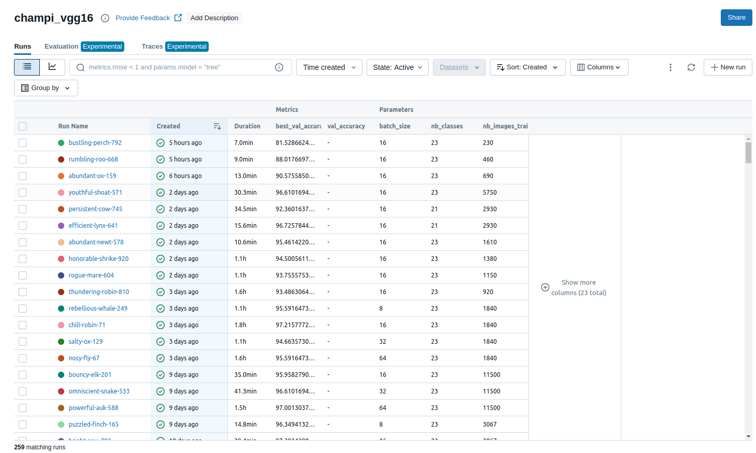Open the Datasets dropdown
The width and height of the screenshot is (756, 453).
tap(459, 67)
